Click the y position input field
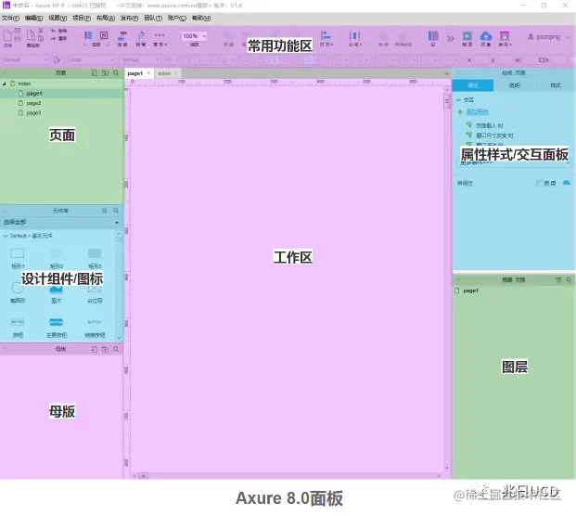 point(505,59)
